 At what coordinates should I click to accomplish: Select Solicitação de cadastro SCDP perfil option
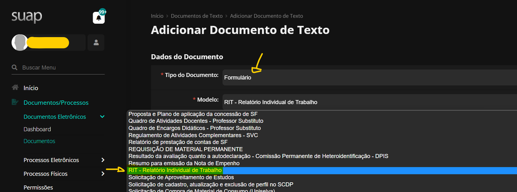point(322,184)
